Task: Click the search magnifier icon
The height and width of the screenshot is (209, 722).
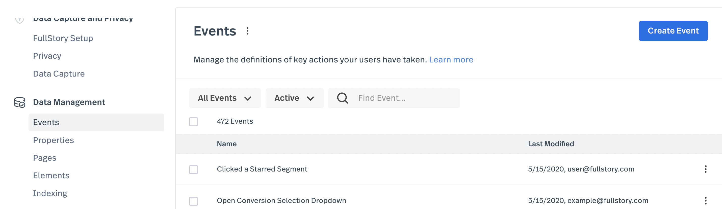Action: (342, 98)
